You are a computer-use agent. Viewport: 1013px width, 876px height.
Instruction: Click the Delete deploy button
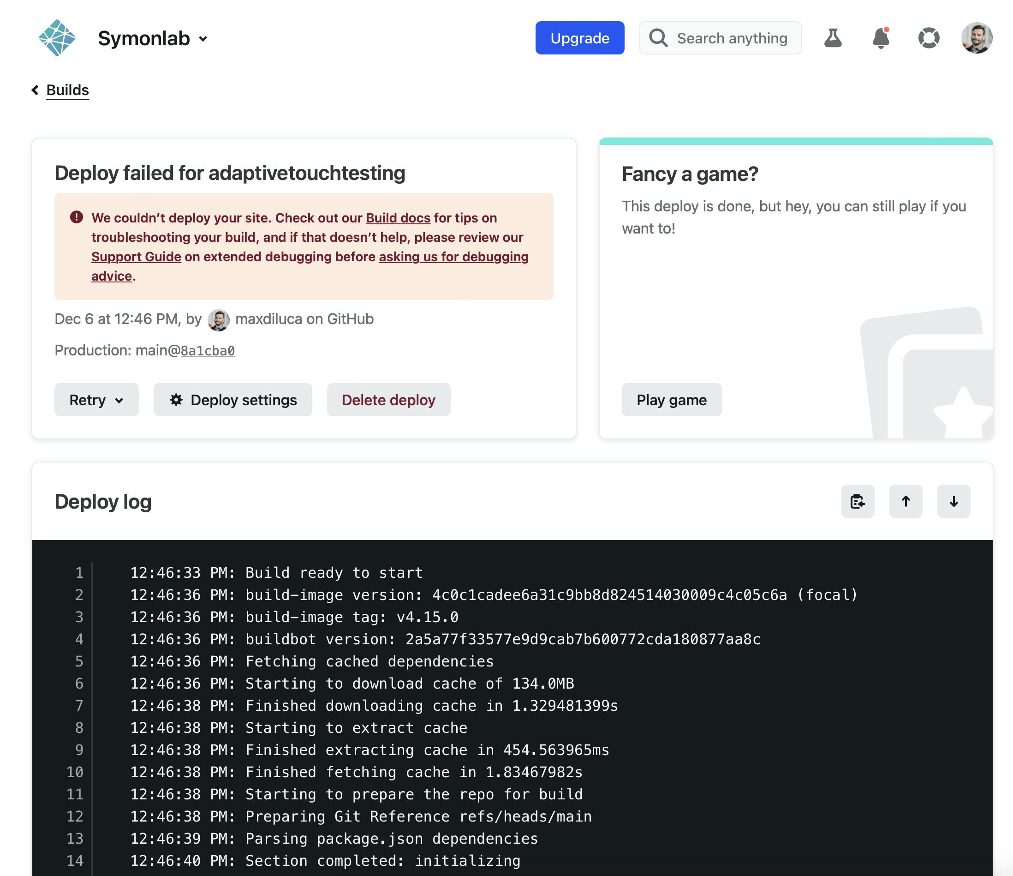[x=388, y=399]
